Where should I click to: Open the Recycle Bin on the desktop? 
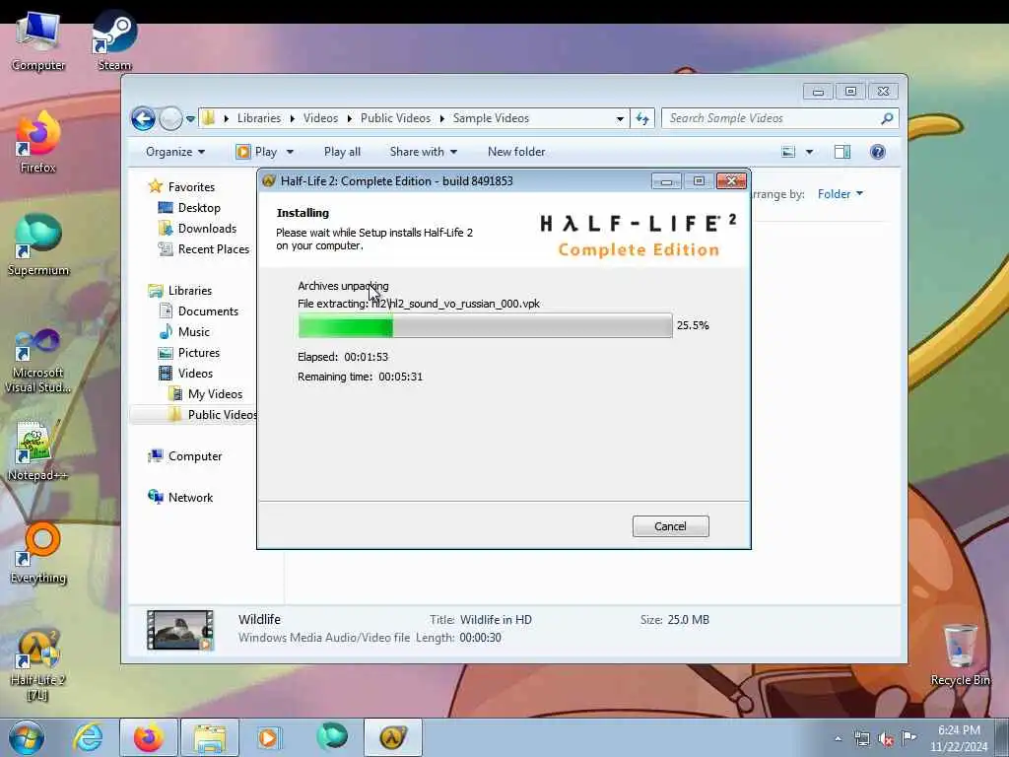tap(960, 655)
